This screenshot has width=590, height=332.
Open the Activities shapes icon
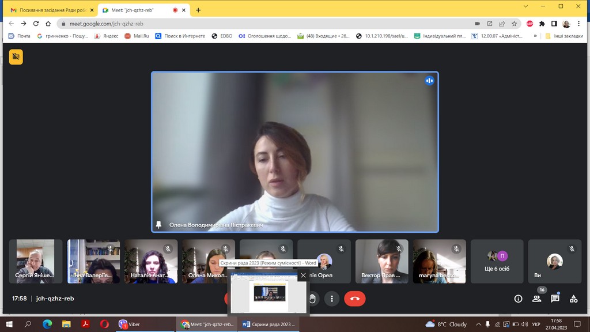pos(573,299)
